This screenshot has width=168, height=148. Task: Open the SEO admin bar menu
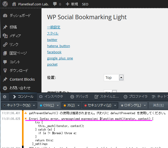[x=85, y=4]
